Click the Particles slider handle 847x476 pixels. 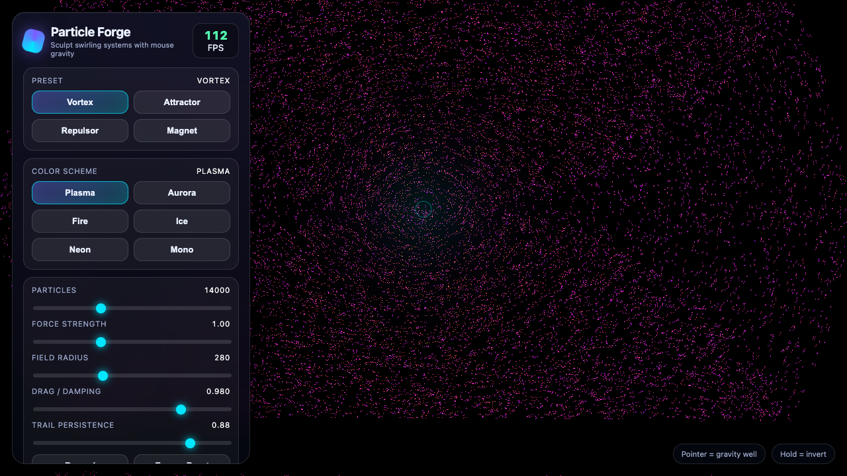point(101,308)
